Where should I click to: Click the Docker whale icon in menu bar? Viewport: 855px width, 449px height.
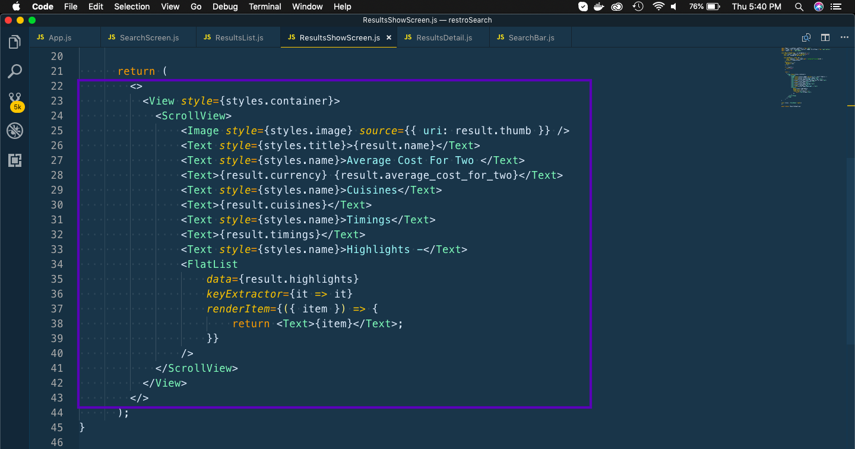point(600,7)
